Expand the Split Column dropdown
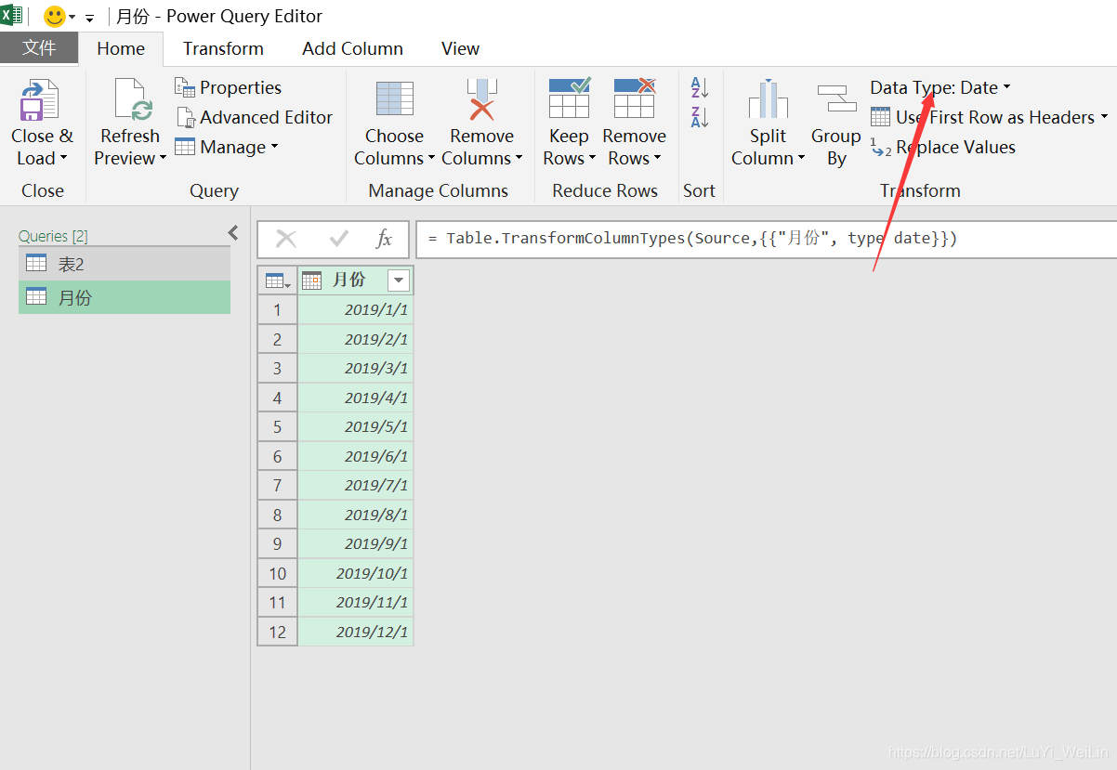This screenshot has height=770, width=1117. pos(801,159)
